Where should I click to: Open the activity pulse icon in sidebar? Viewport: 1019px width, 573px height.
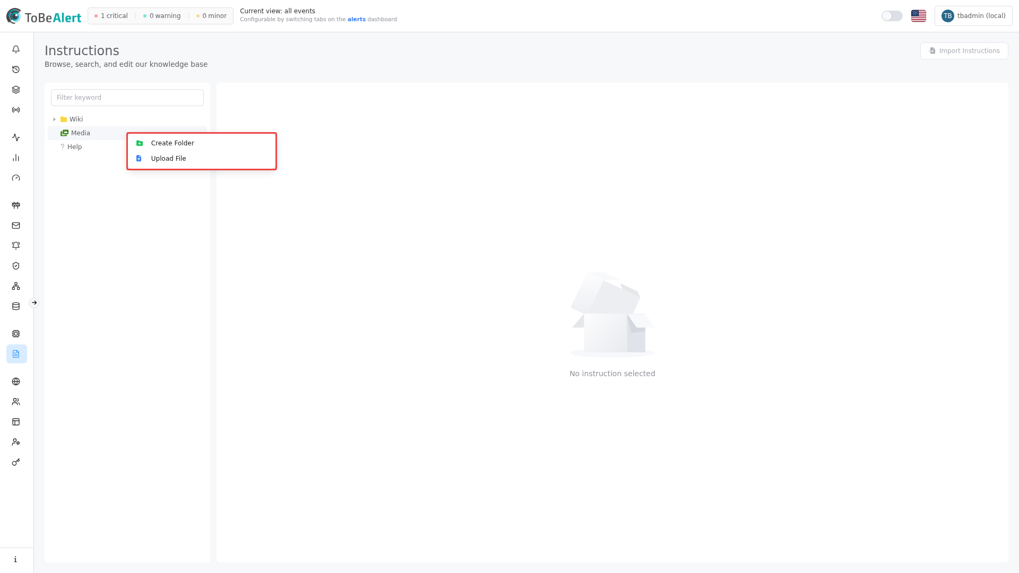[x=16, y=137]
